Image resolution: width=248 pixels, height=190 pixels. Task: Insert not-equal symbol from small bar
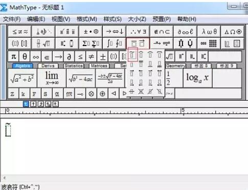click(x=91, y=57)
